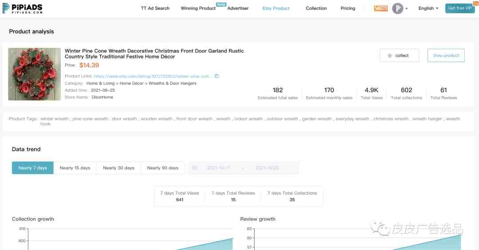Select Nearly 15 days tab
479x250 pixels.
pyautogui.click(x=75, y=168)
